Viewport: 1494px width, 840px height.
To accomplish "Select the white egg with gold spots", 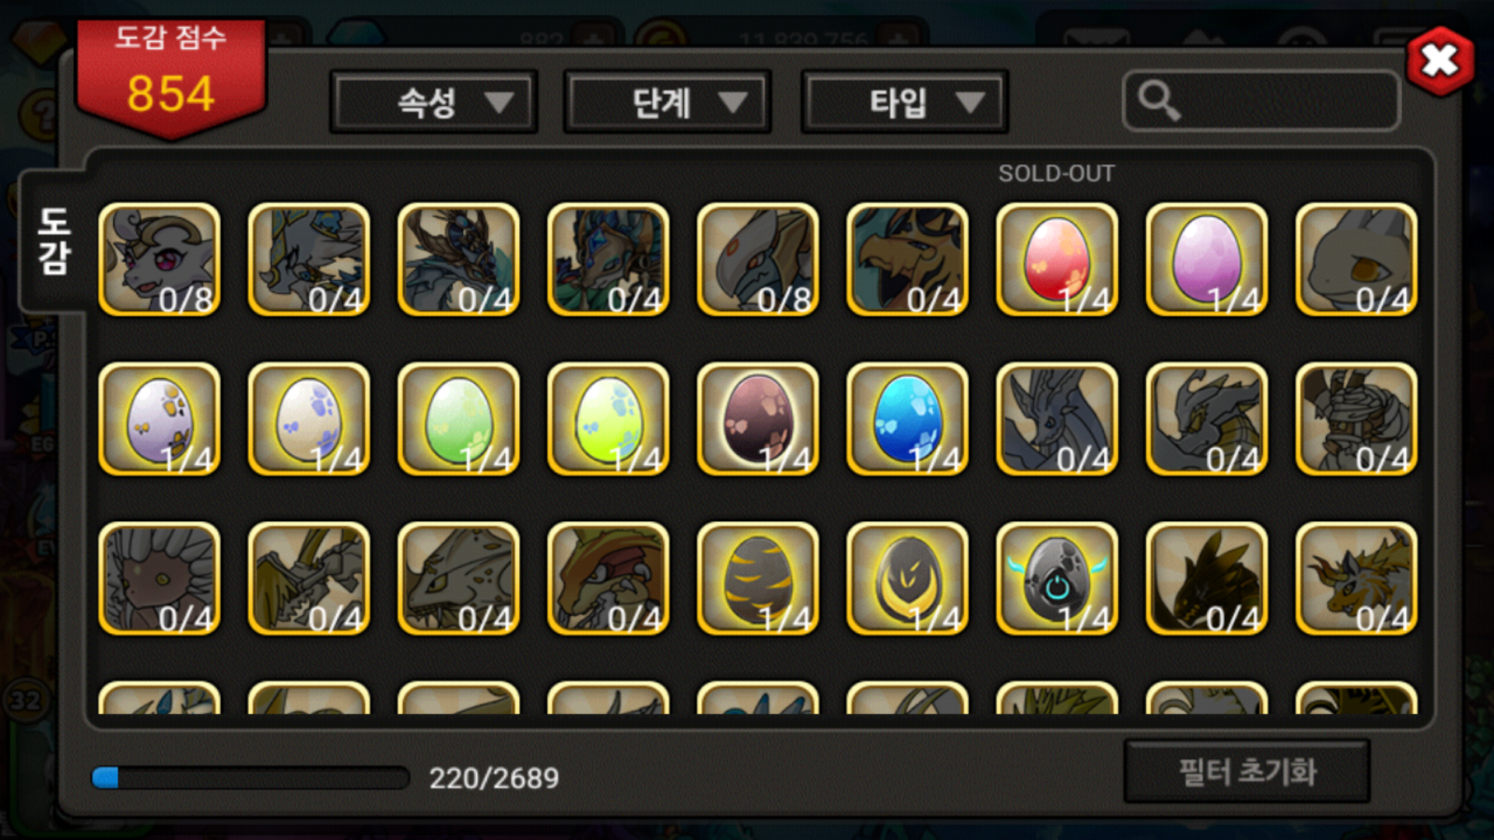I will [x=160, y=419].
